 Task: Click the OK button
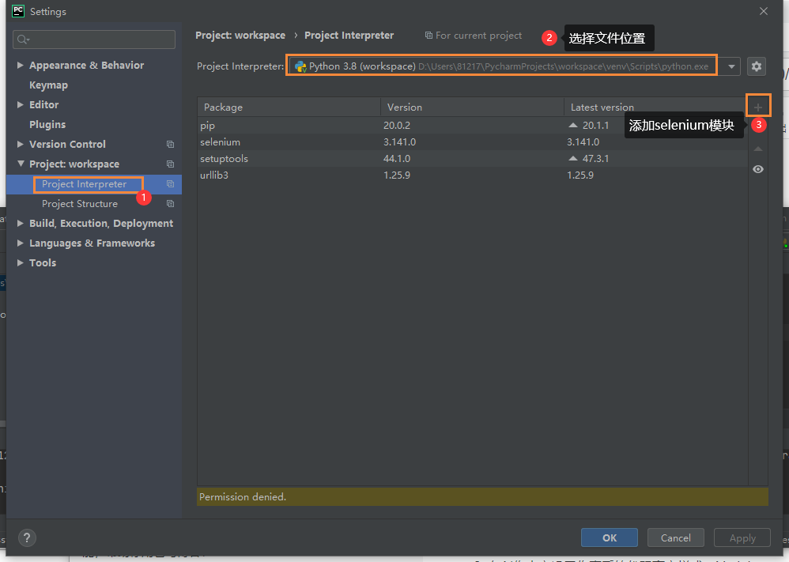pyautogui.click(x=610, y=537)
